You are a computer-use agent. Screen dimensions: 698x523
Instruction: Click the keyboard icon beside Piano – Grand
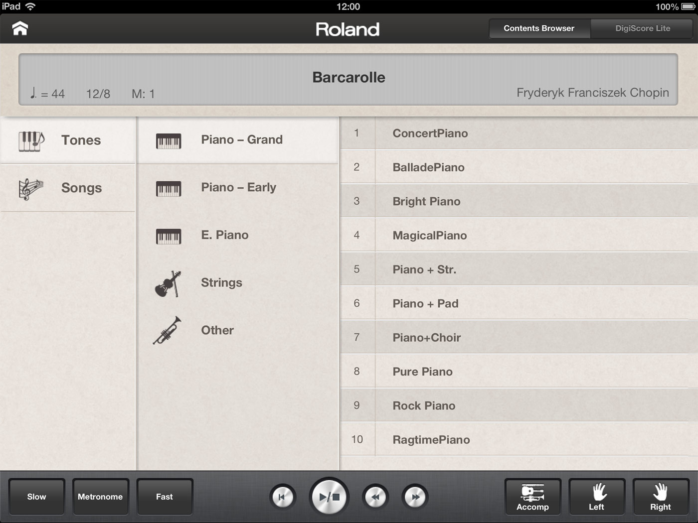(x=169, y=141)
